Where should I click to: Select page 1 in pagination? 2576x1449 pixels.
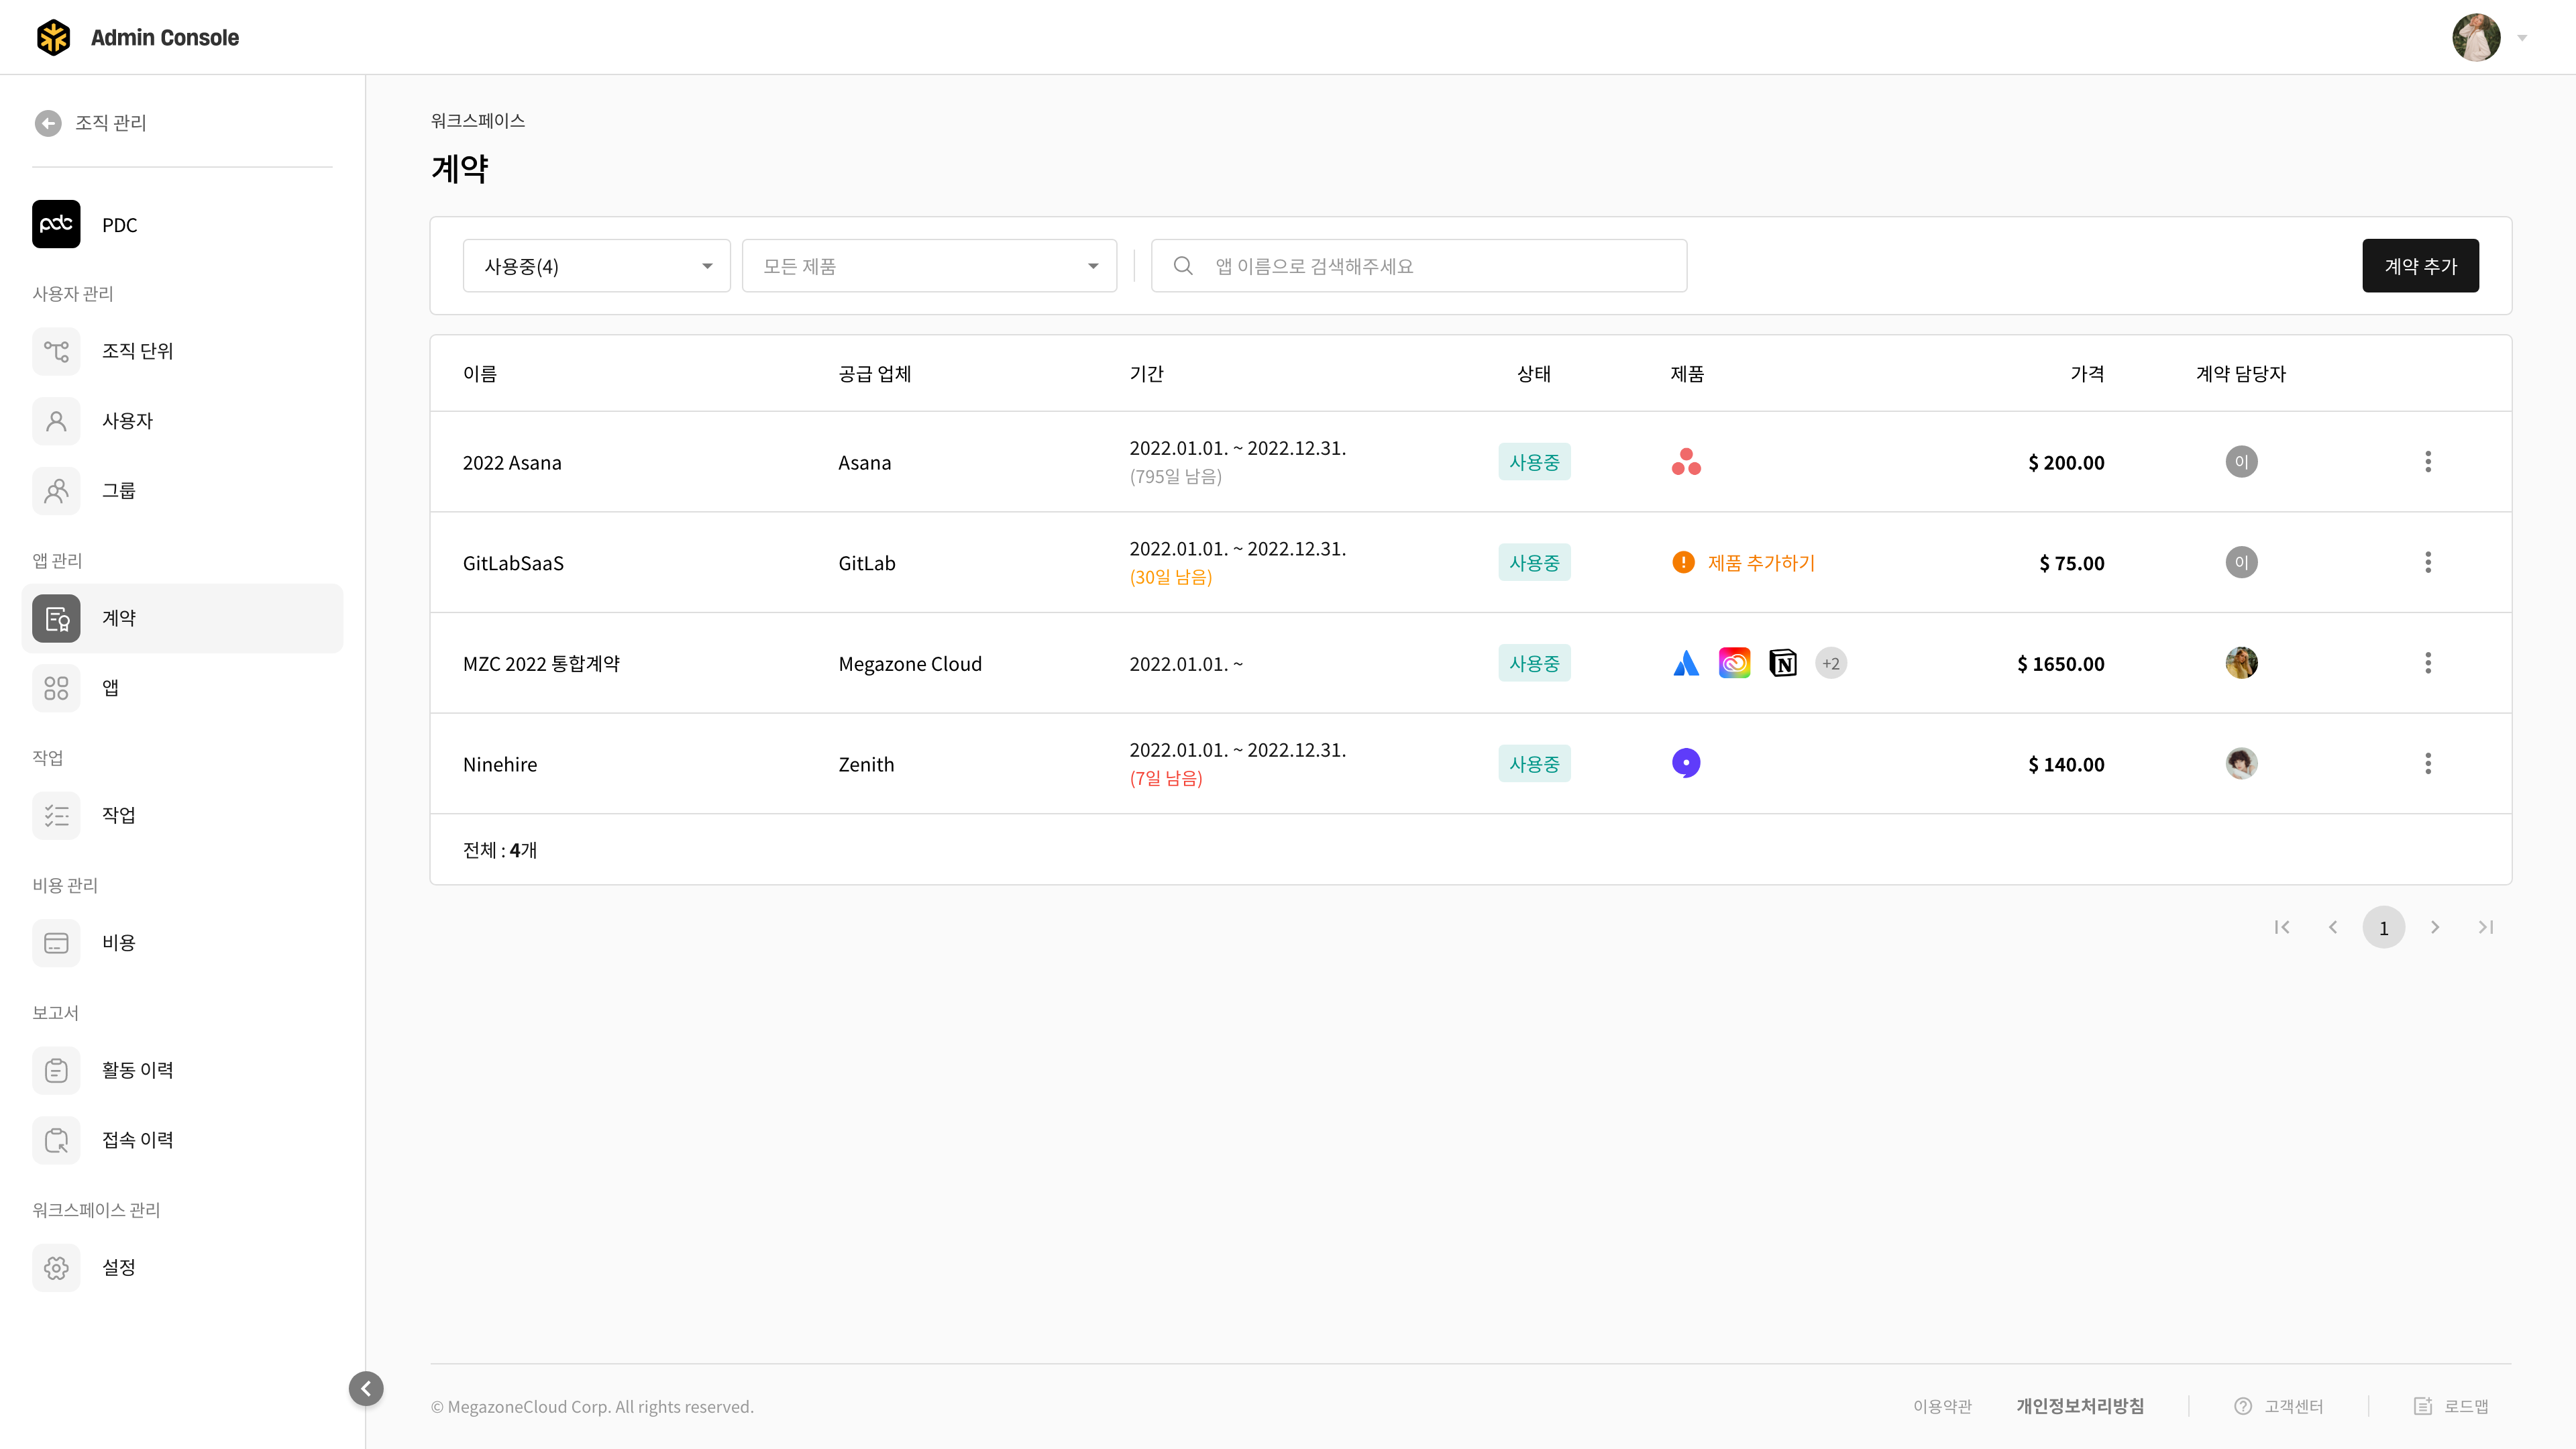(x=2384, y=927)
